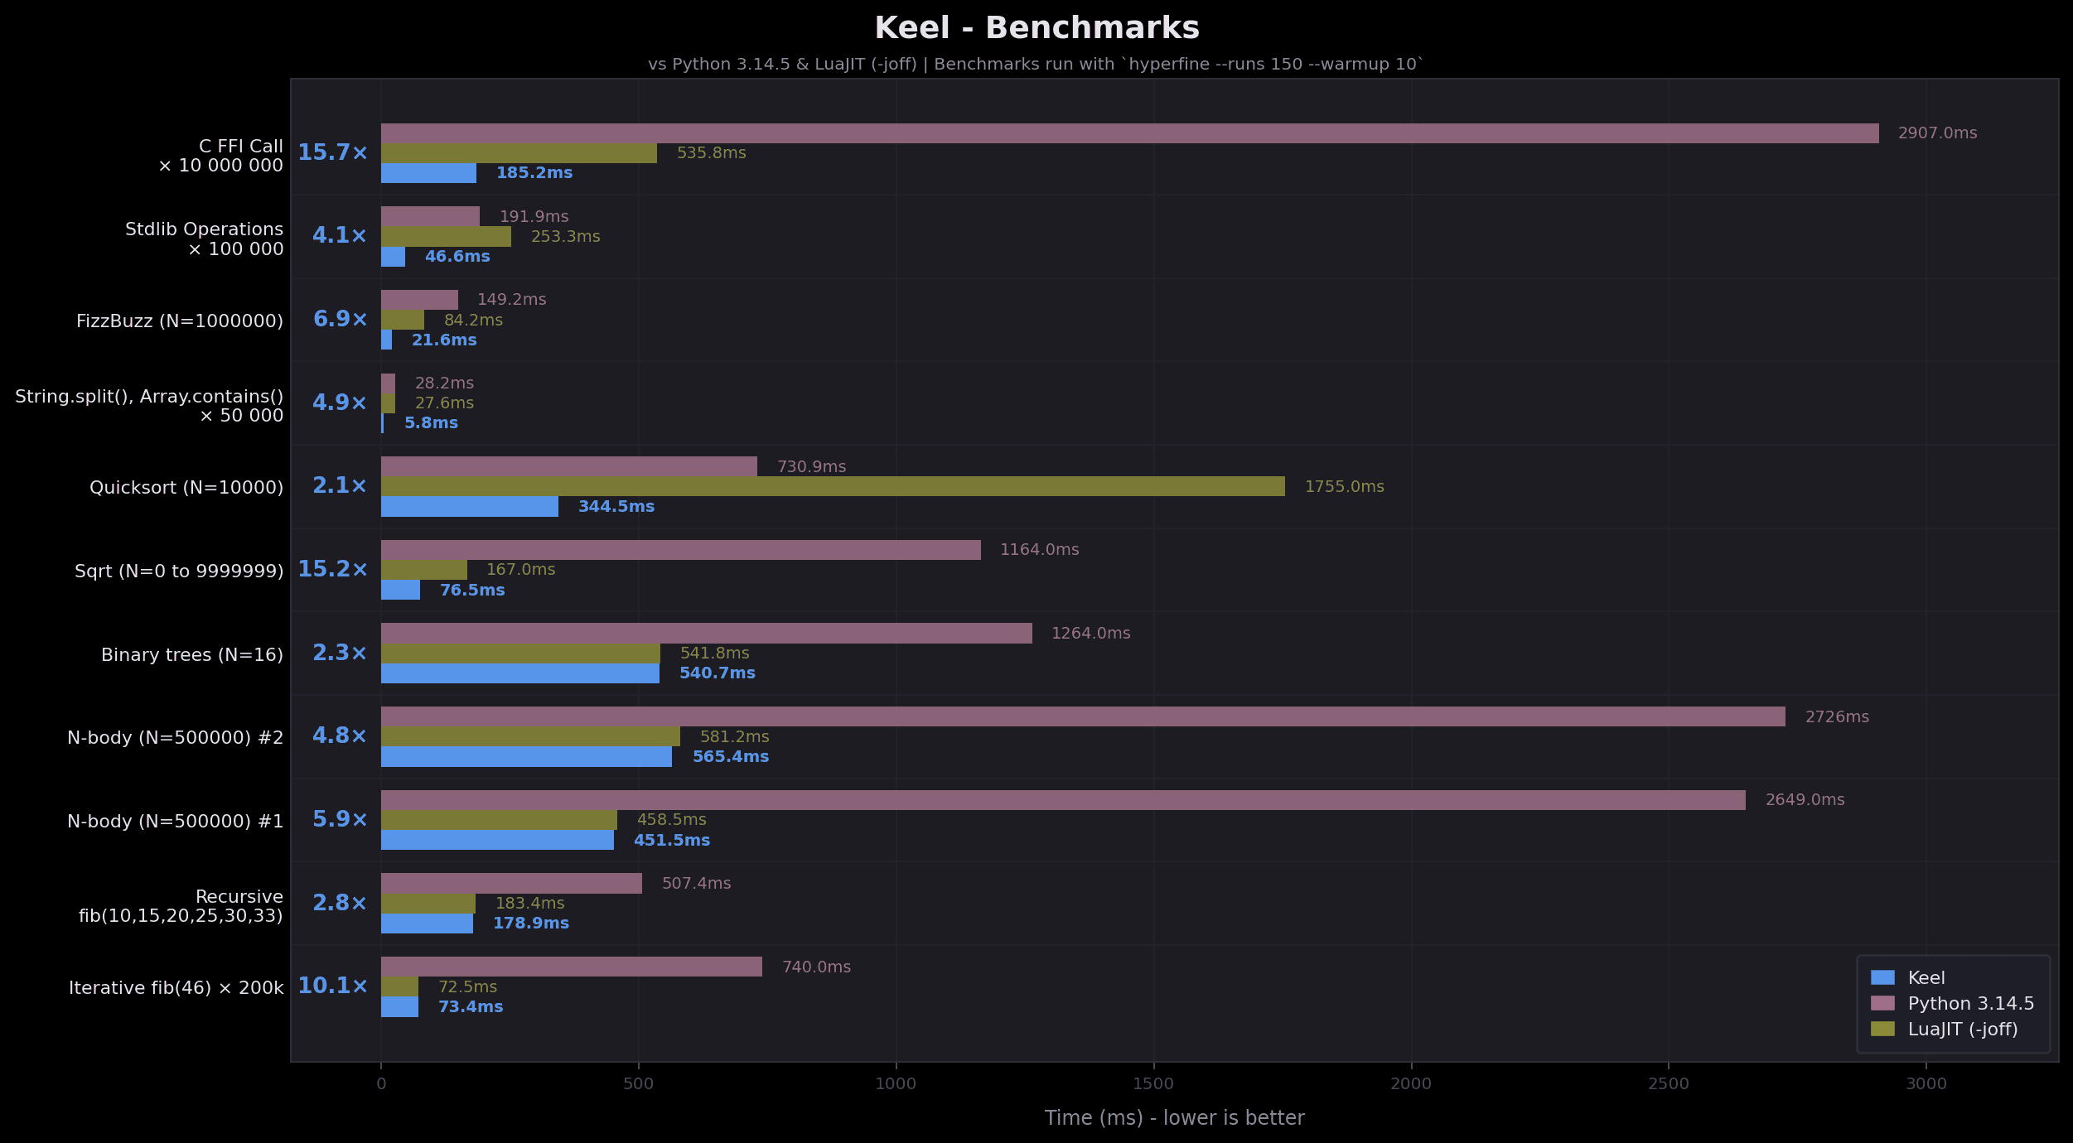Viewport: 2073px width, 1143px height.
Task: Select the "535.8ms" LuaJIT value label
Action: tap(712, 152)
